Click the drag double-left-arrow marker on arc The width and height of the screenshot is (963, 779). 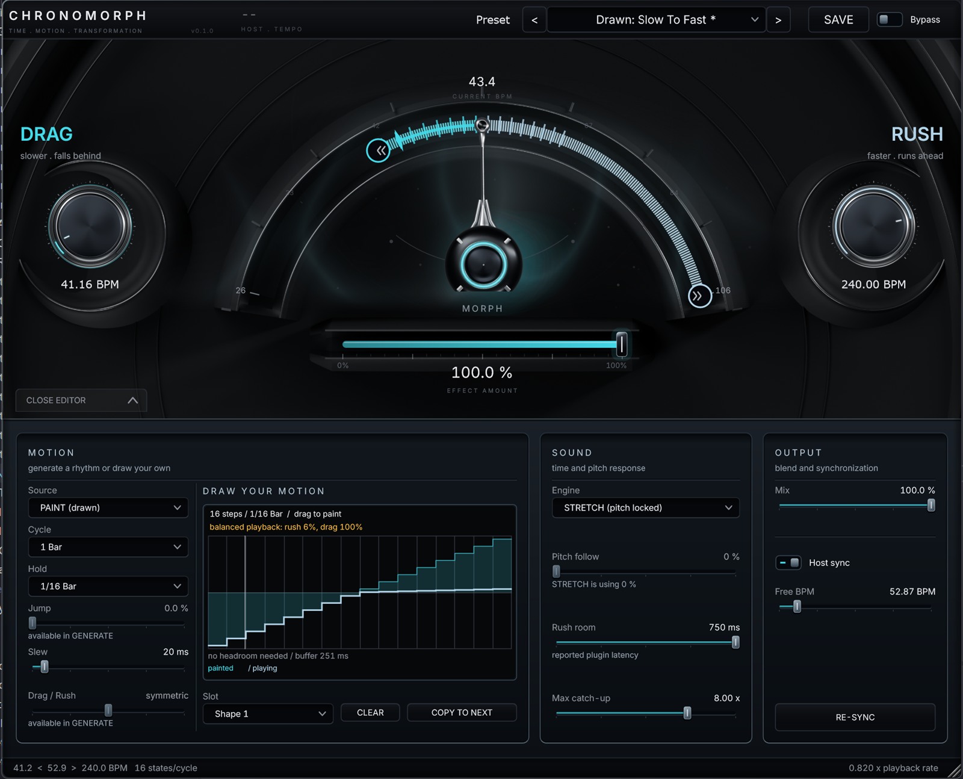point(379,151)
